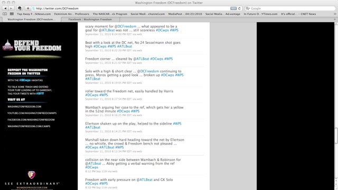Open a new tab with the tab bar plus
The height and width of the screenshot is (190, 338).
tap(335, 19)
